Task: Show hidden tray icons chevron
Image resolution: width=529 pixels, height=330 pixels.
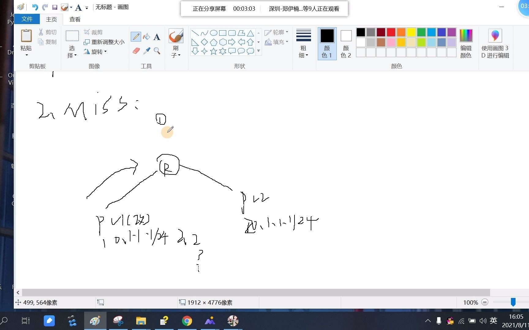Action: [x=428, y=321]
